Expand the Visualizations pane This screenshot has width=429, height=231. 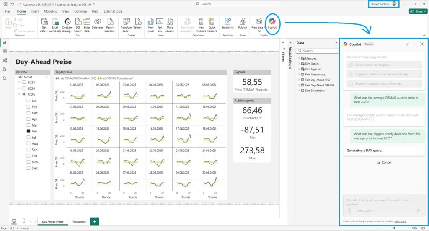point(291,42)
